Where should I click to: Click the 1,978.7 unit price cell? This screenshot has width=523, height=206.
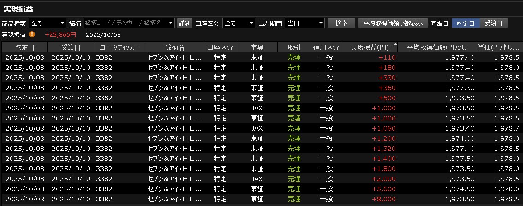pos(507,128)
